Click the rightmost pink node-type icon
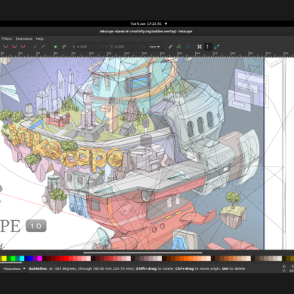Image resolution: width=294 pixels, height=294 pixels. click(x=23, y=47)
